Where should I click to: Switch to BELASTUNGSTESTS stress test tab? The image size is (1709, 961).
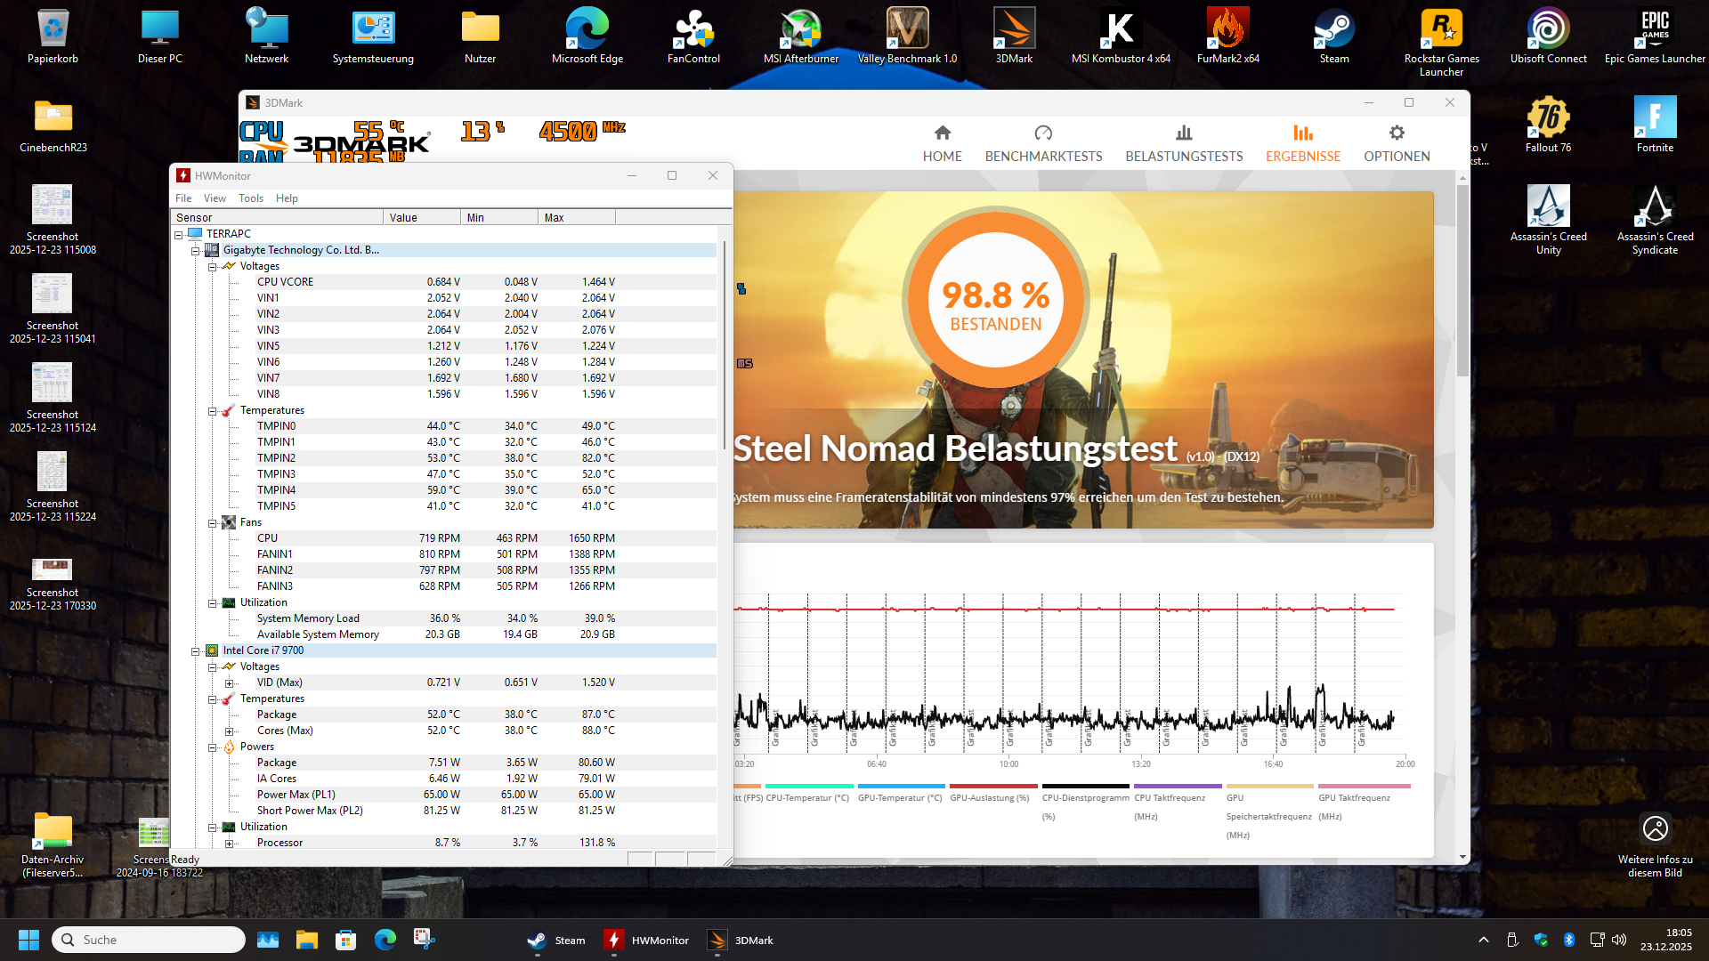pos(1184,144)
